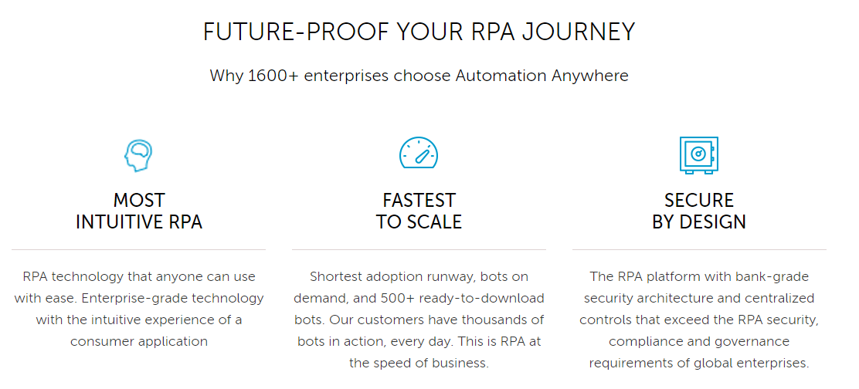Click the paragraph starting 'RPA technology that anyone'
The image size is (859, 389).
coord(139,310)
